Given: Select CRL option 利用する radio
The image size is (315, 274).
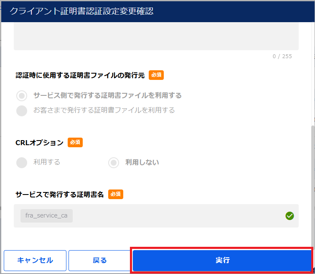Looking at the screenshot, I should coord(22,162).
